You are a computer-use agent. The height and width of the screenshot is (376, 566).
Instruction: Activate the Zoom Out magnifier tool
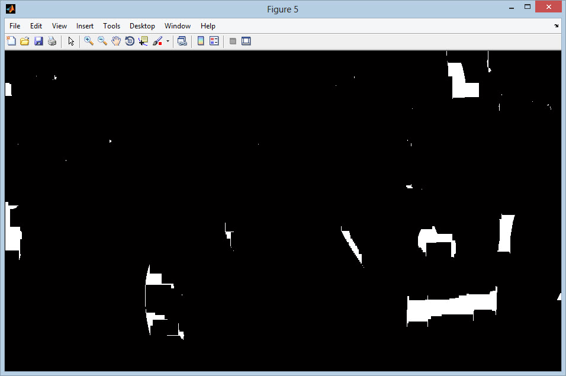pos(102,41)
